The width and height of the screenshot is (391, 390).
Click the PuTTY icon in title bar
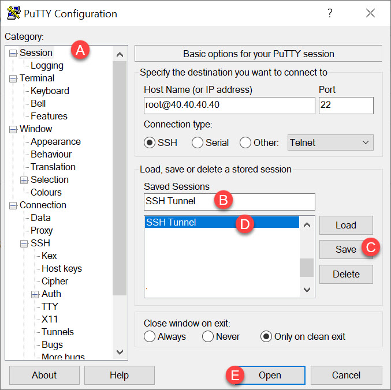pyautogui.click(x=13, y=13)
